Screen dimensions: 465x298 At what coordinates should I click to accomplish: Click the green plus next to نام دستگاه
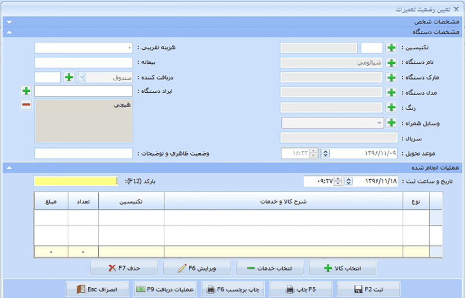391,62
